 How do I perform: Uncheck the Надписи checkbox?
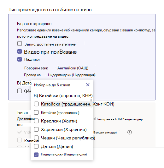[20, 59]
